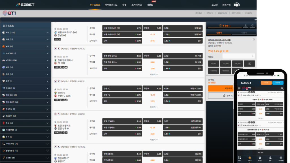The width and height of the screenshot is (290, 163).
Task: Expand the 럭비 리그 (15) category chevron
Action: 48,95
